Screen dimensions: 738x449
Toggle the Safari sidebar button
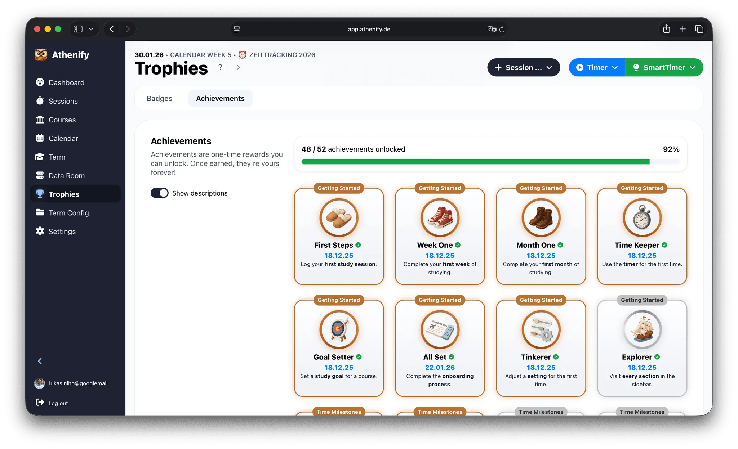[78, 29]
